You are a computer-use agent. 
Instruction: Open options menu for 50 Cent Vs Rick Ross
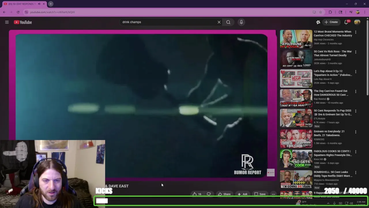(355, 52)
